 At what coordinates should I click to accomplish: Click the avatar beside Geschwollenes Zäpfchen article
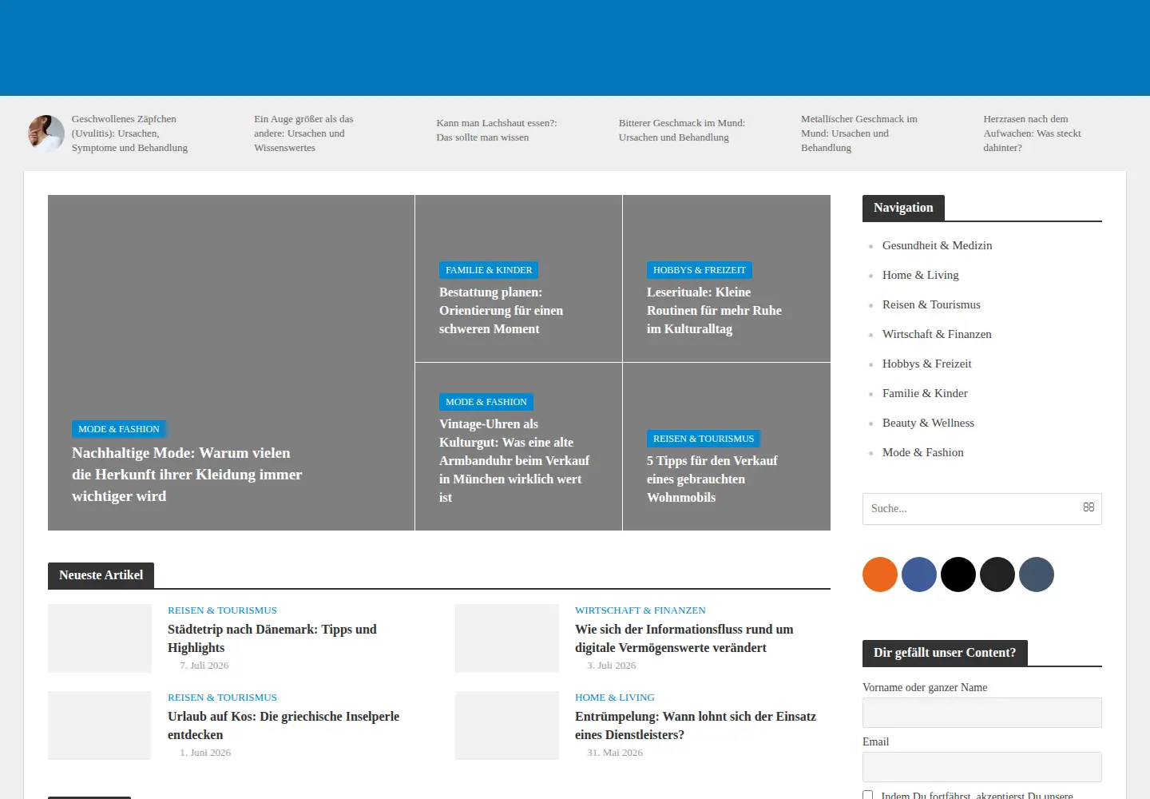(46, 133)
